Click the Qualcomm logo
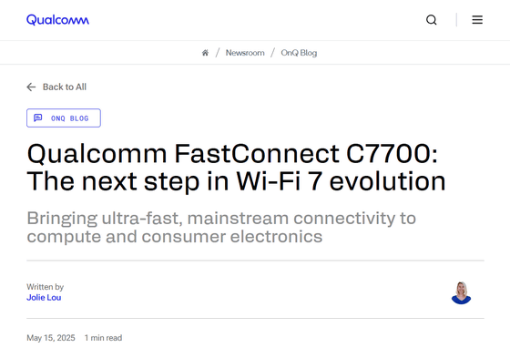This screenshot has height=348, width=510. [57, 20]
